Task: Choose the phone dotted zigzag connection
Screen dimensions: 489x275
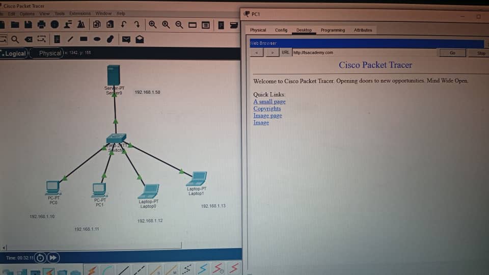Action: point(187,270)
